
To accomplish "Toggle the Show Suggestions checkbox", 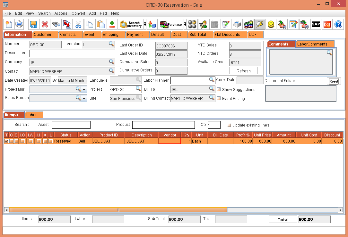I will click(219, 89).
